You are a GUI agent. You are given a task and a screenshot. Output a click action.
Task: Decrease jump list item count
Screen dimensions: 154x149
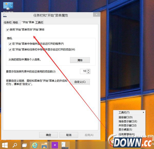(x=88, y=73)
